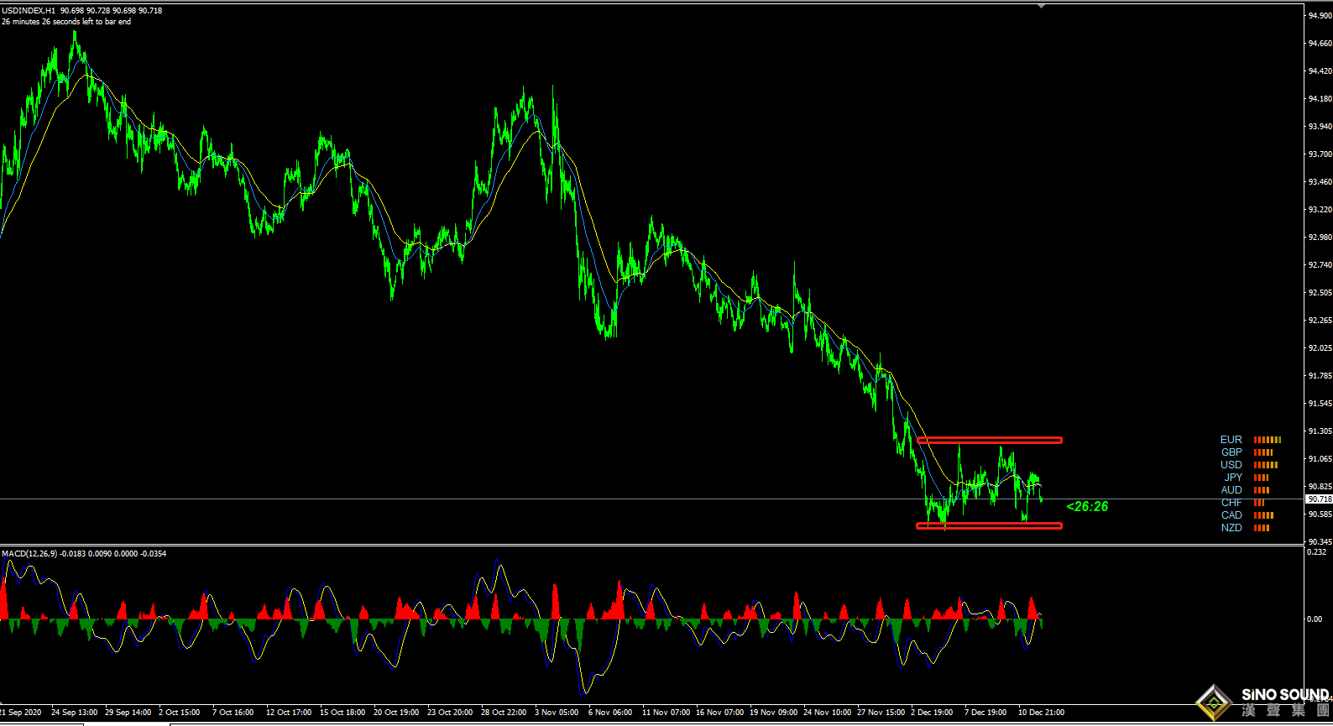Select the upper red resistance rectangle
1333x726 pixels.
pos(989,440)
